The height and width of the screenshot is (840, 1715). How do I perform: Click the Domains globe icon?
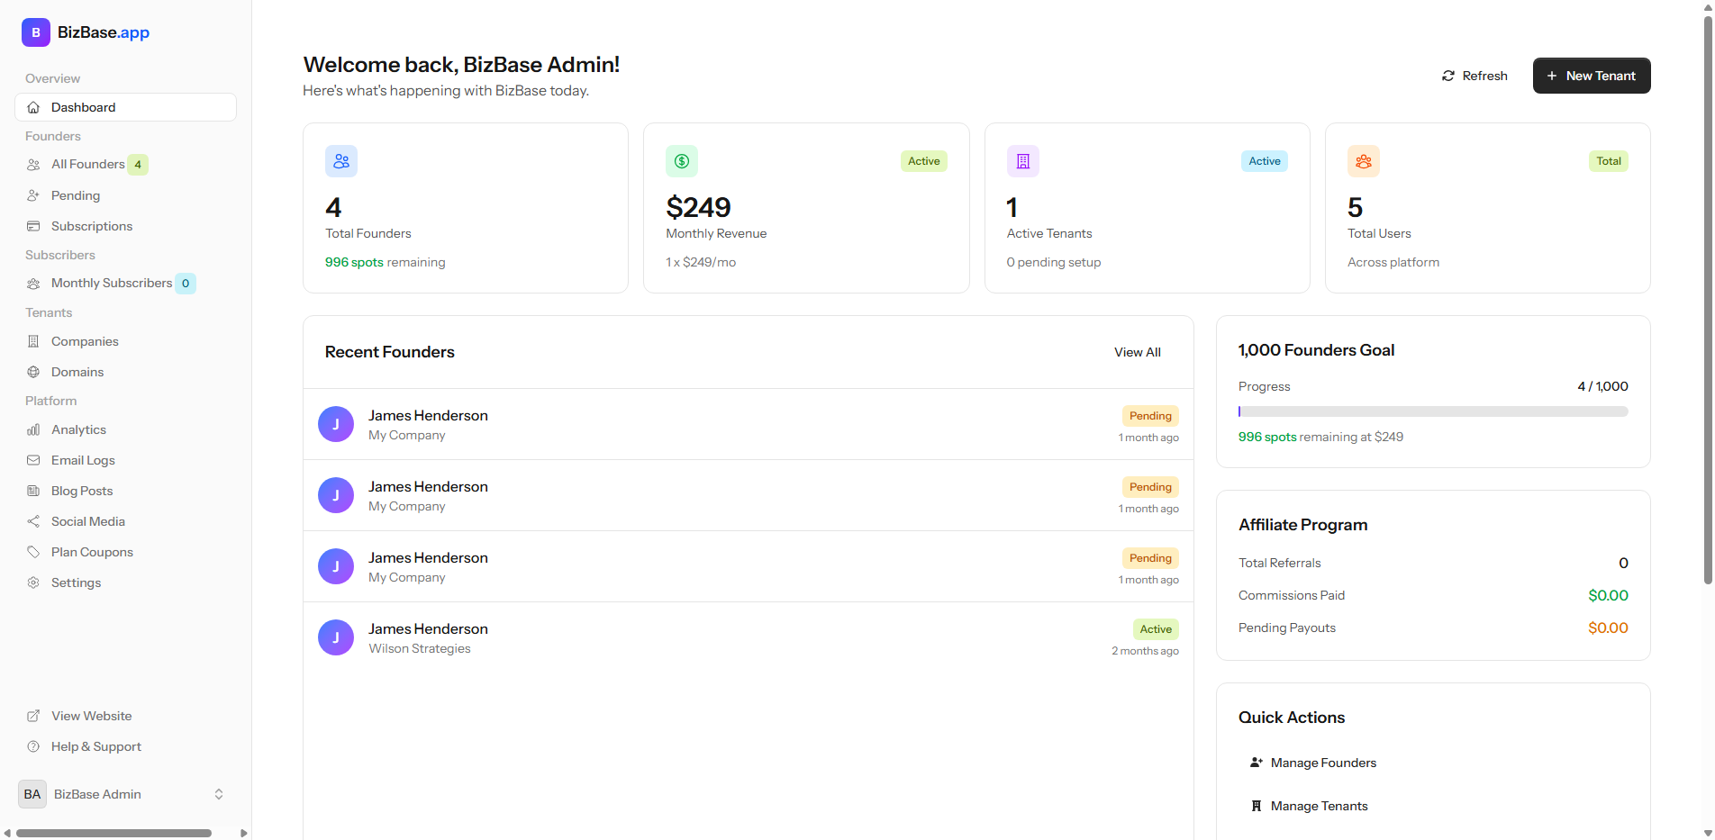(33, 372)
